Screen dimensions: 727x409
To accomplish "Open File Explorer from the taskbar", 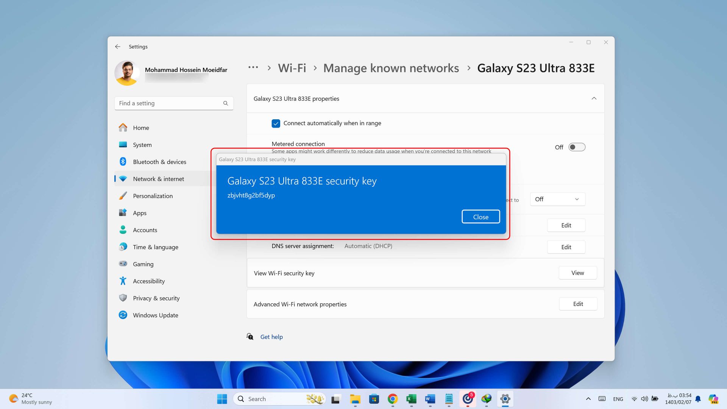I will point(355,399).
